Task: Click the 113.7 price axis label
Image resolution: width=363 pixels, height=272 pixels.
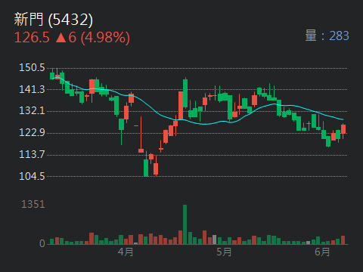Action: (32, 154)
